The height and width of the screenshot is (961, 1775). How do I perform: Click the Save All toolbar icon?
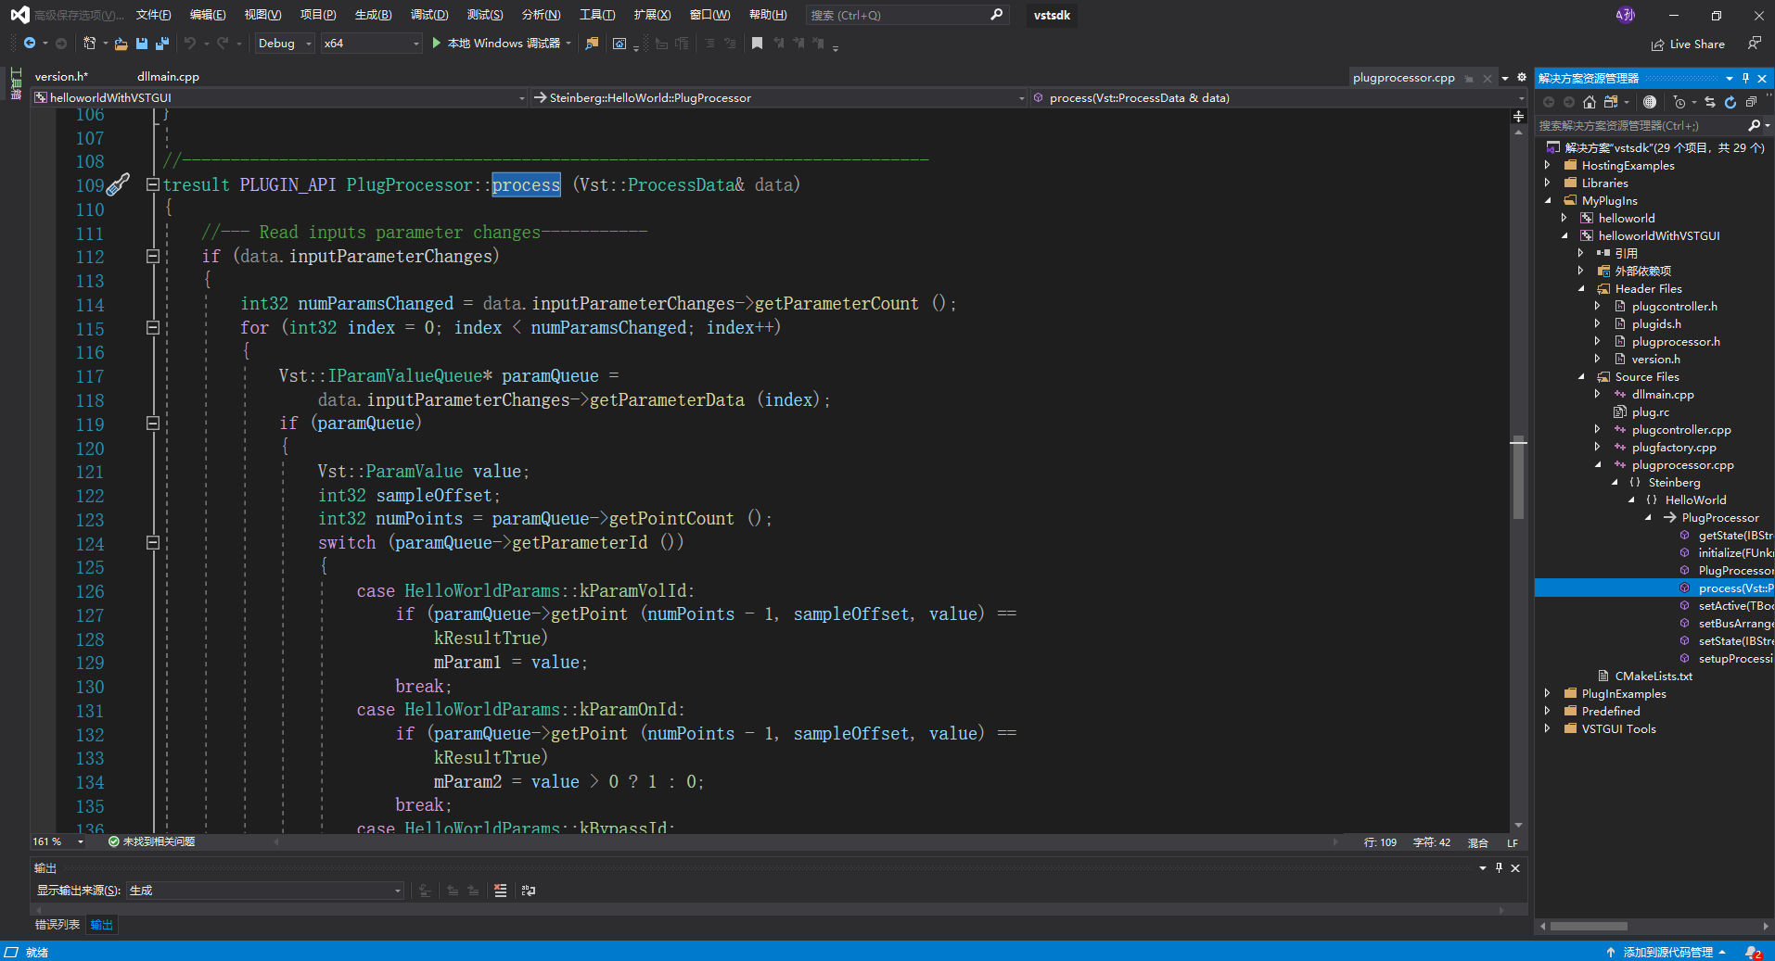pyautogui.click(x=162, y=44)
